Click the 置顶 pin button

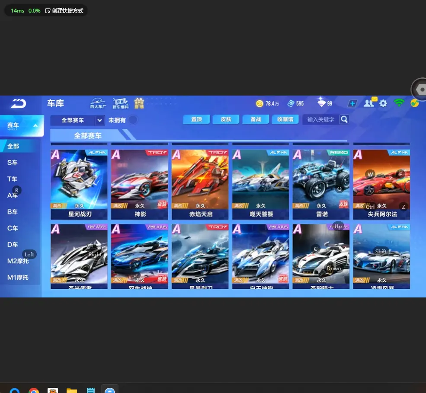(196, 119)
